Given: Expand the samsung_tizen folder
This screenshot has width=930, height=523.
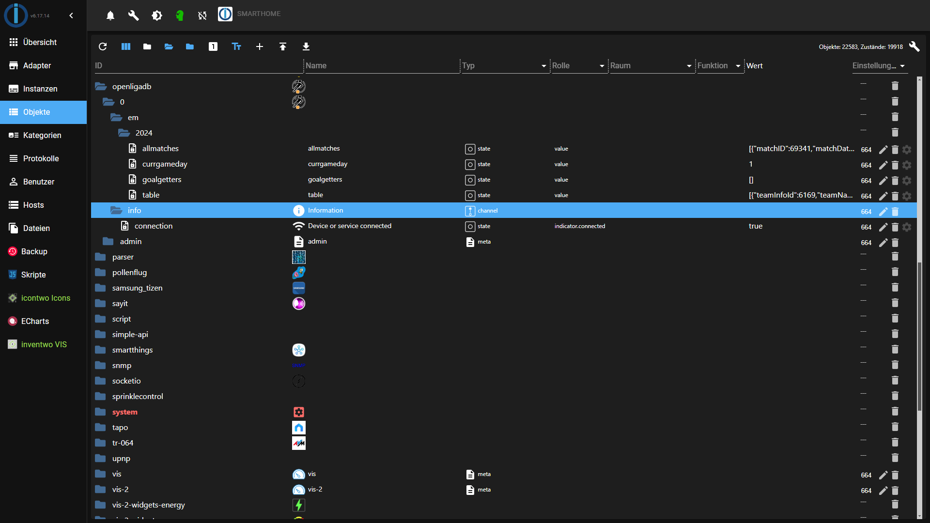Looking at the screenshot, I should click(x=101, y=288).
